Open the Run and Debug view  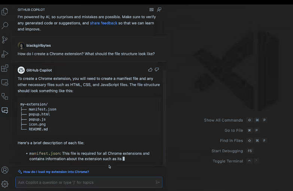coord(5,54)
